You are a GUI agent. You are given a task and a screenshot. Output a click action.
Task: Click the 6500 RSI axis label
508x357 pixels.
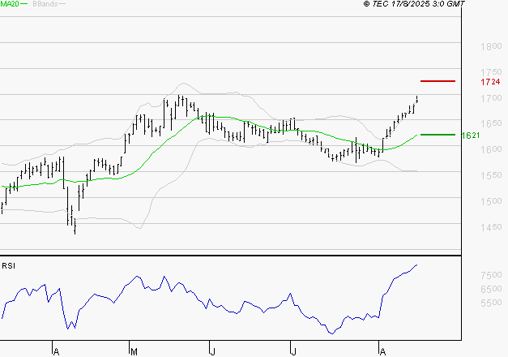[491, 289]
